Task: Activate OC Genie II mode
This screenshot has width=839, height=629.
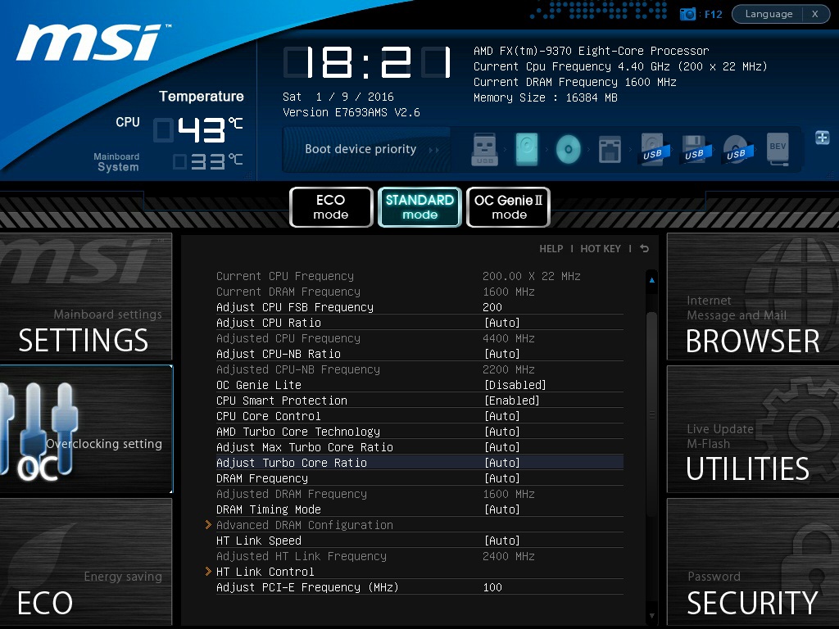Action: click(x=508, y=207)
